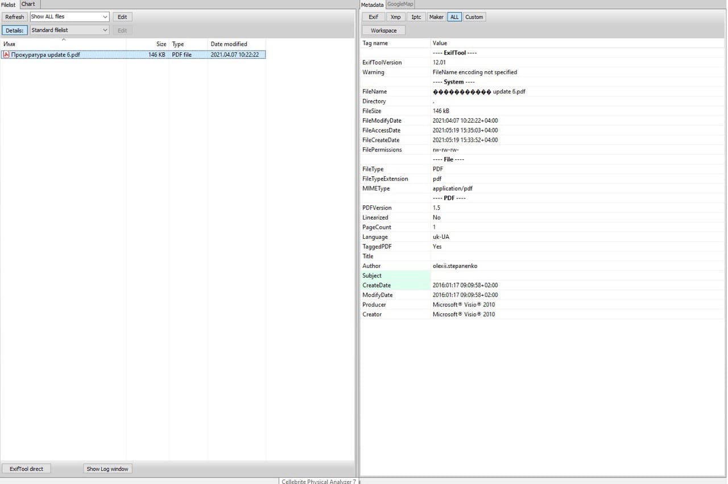
Task: Expand the Standard filelist dropdown
Action: pos(69,30)
